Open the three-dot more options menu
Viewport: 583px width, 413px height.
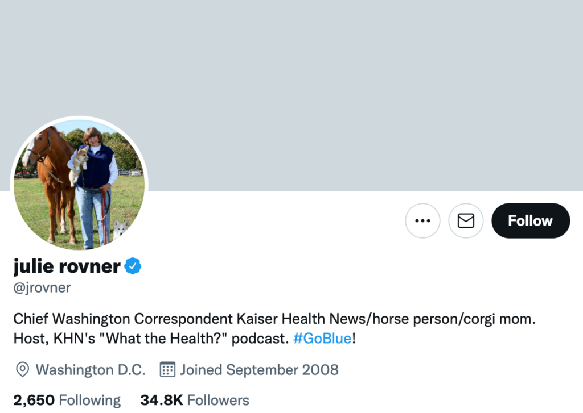[422, 220]
